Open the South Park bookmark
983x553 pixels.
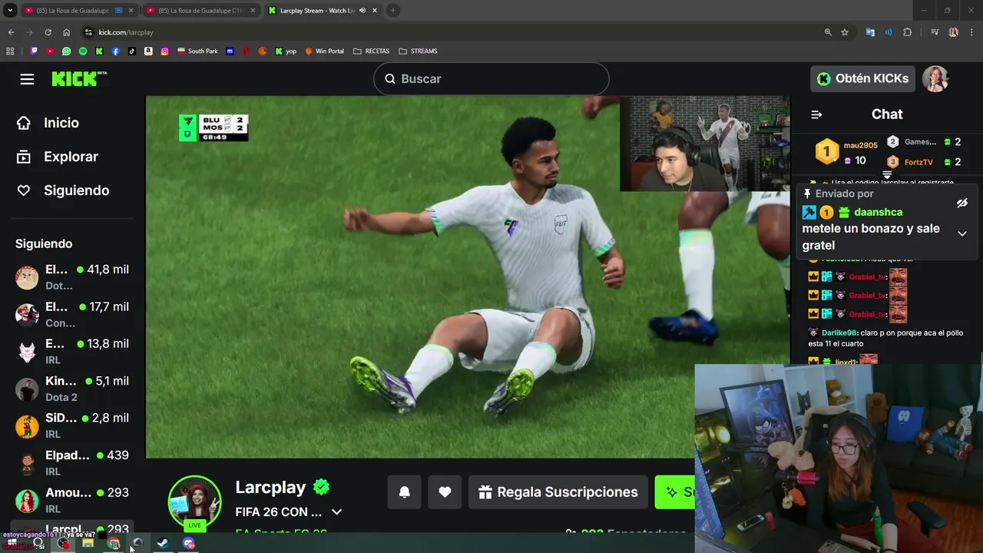tap(197, 51)
